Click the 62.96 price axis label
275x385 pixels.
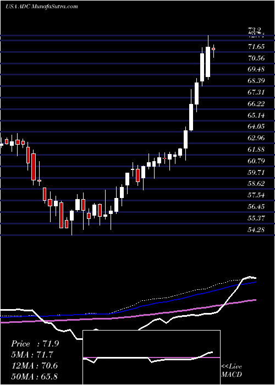point(256,138)
